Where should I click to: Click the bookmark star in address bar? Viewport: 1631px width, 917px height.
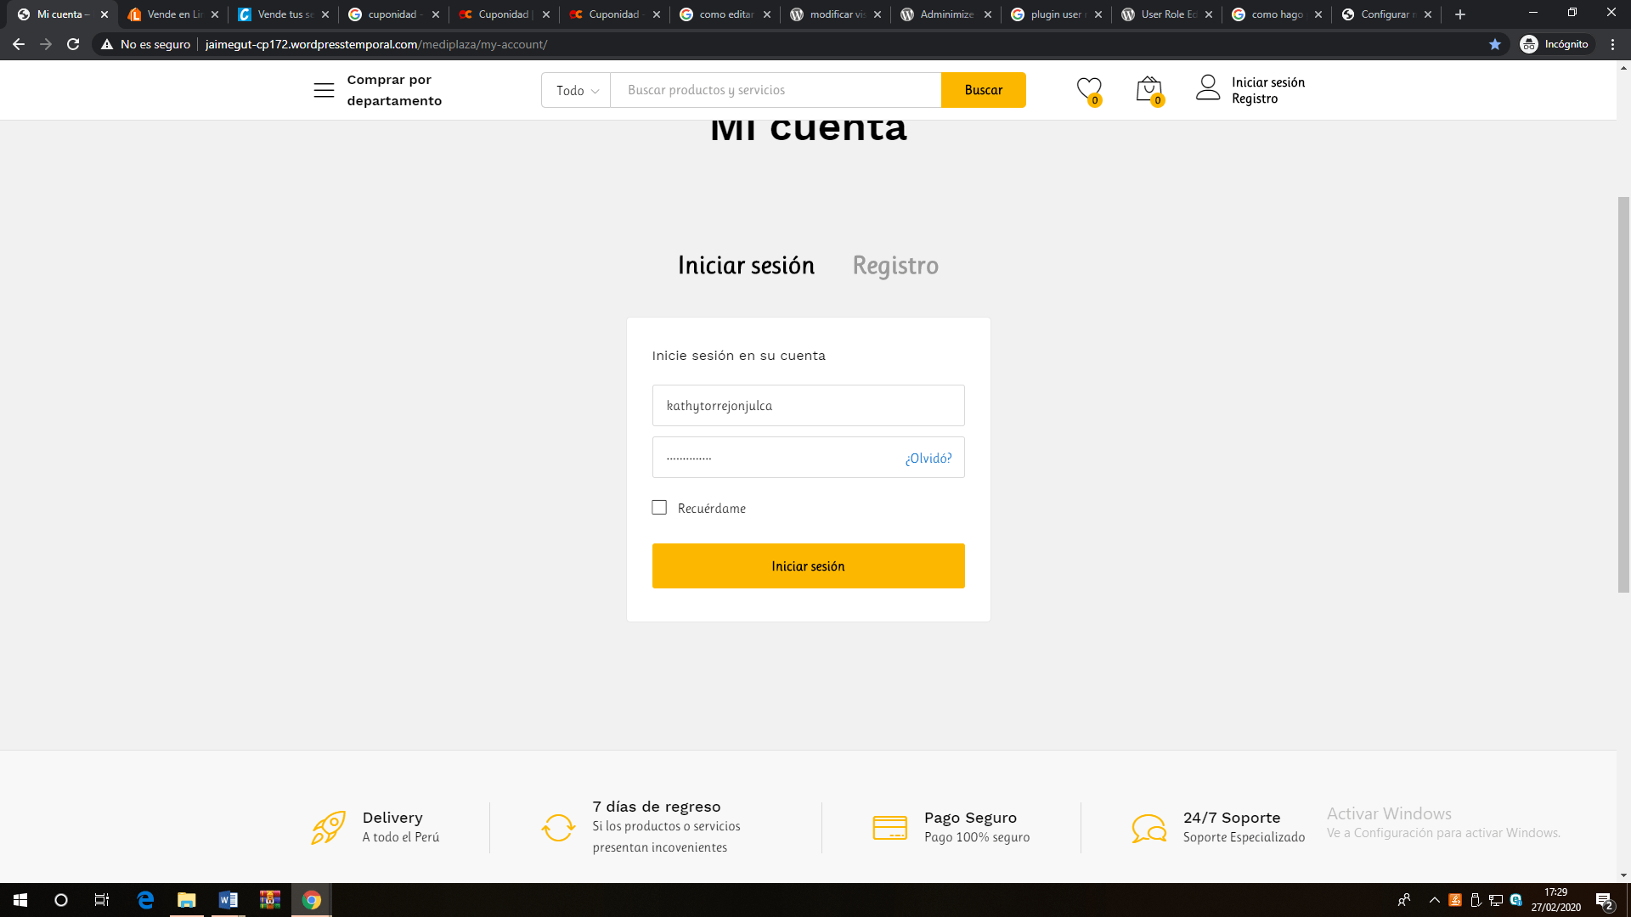[x=1495, y=44]
